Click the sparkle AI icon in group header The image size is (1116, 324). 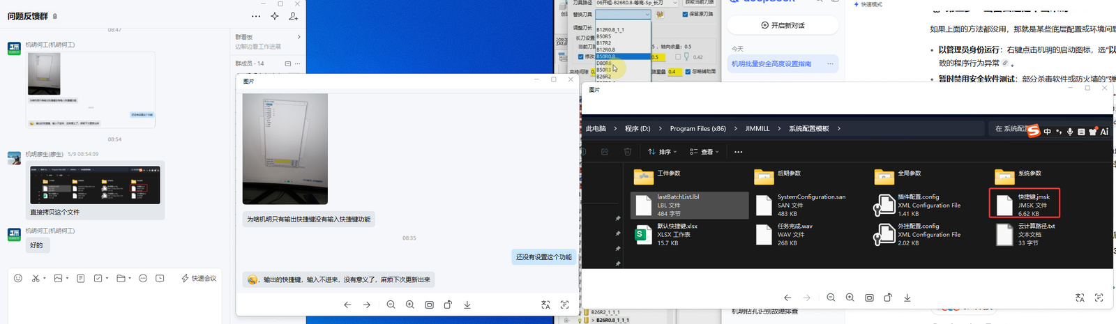(x=275, y=16)
